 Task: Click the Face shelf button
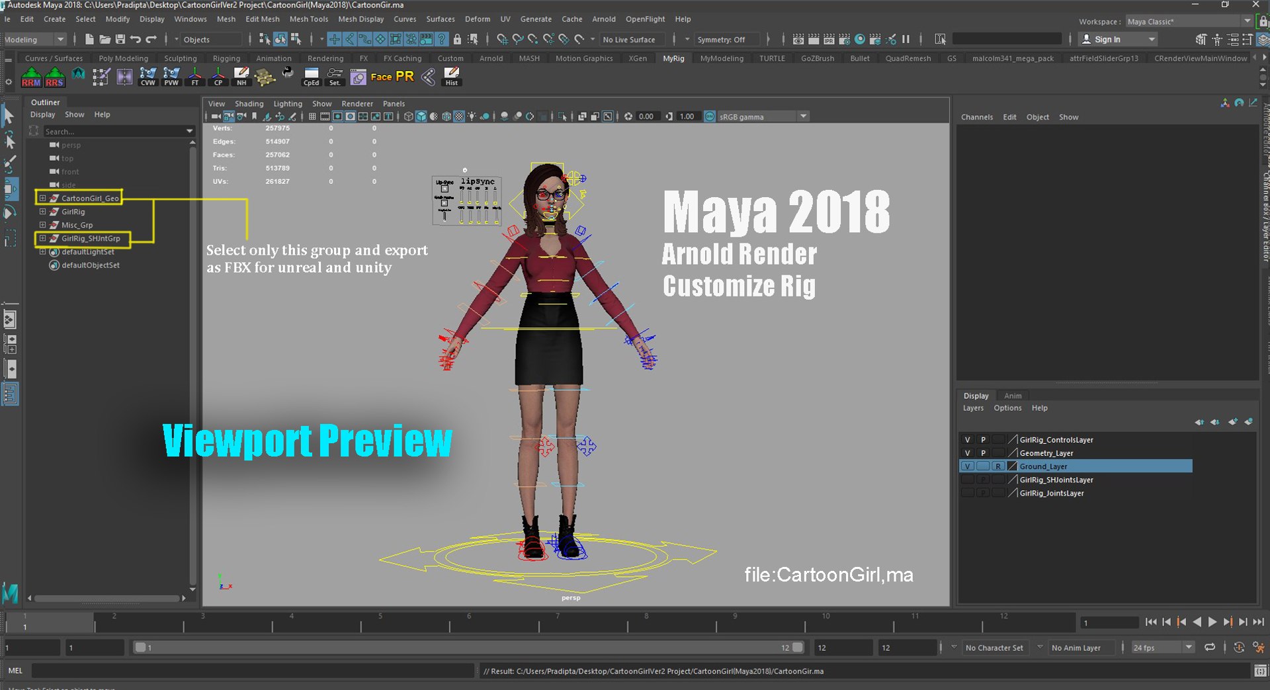coord(381,77)
